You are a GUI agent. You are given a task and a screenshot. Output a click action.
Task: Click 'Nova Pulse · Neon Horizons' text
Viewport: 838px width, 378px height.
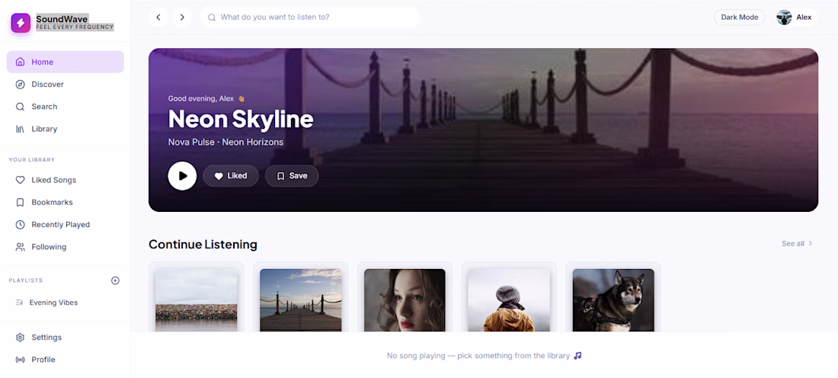[225, 143]
